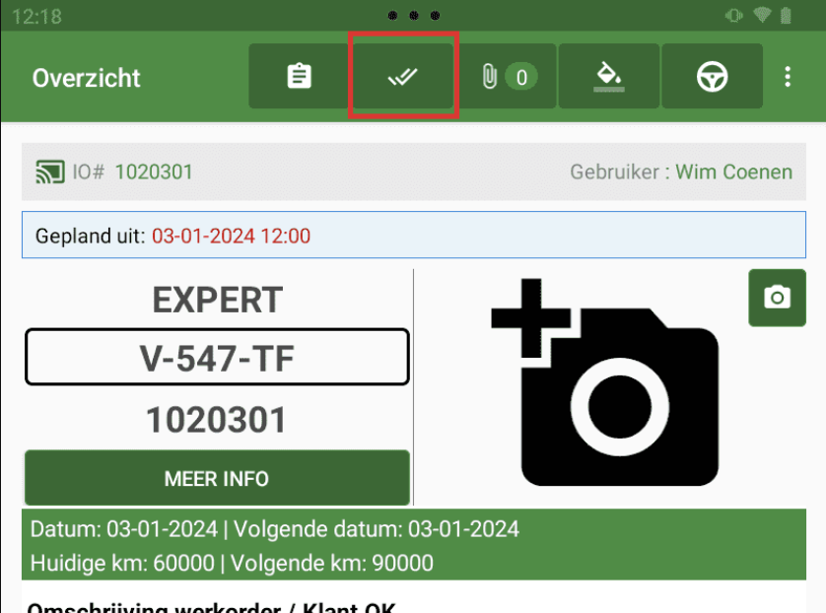Tap user name Wim Coenen
This screenshot has height=613, width=826.
click(733, 172)
